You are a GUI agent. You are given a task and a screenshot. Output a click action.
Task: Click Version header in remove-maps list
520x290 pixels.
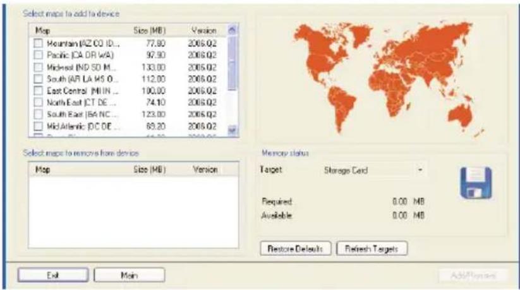coord(205,169)
